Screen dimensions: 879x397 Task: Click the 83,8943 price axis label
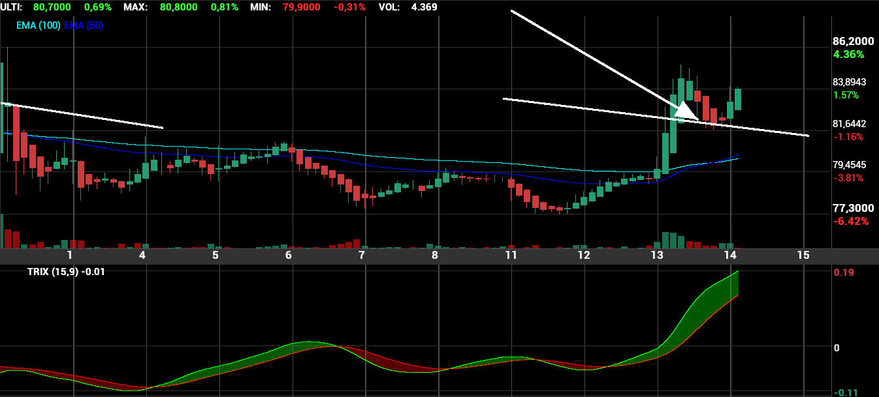pyautogui.click(x=850, y=82)
